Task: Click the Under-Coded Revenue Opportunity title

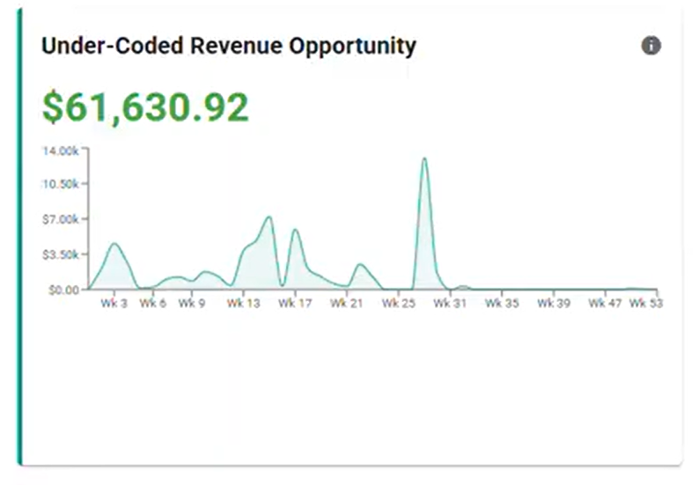Action: pos(229,46)
